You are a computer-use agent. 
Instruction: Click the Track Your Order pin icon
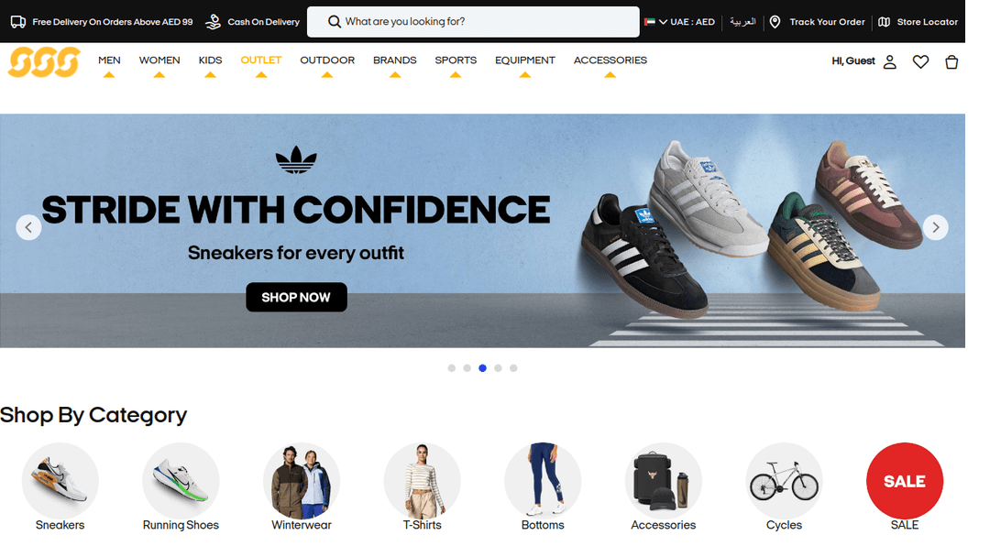(775, 22)
